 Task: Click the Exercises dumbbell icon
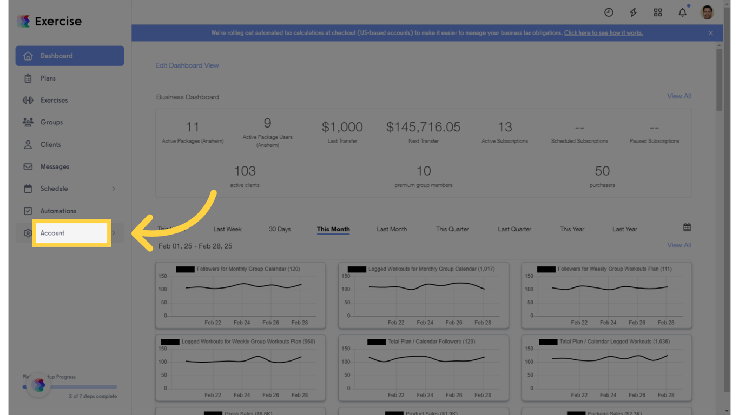coord(28,100)
